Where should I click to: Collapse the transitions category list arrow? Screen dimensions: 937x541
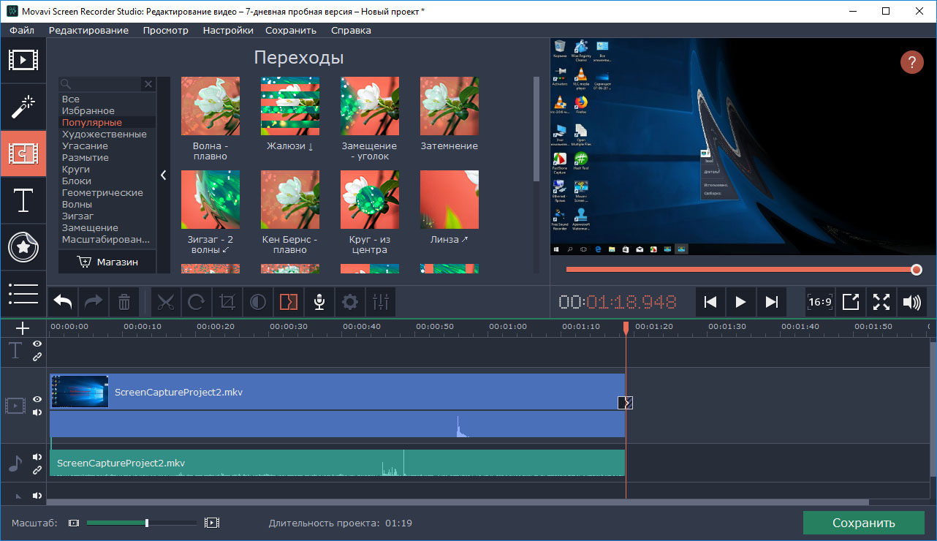(x=164, y=175)
